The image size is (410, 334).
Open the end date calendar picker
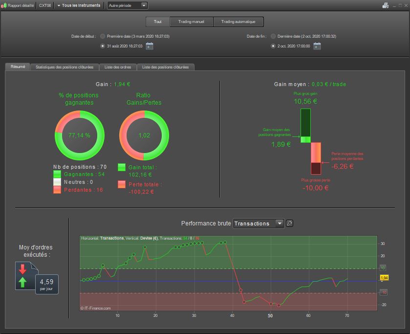(317, 46)
